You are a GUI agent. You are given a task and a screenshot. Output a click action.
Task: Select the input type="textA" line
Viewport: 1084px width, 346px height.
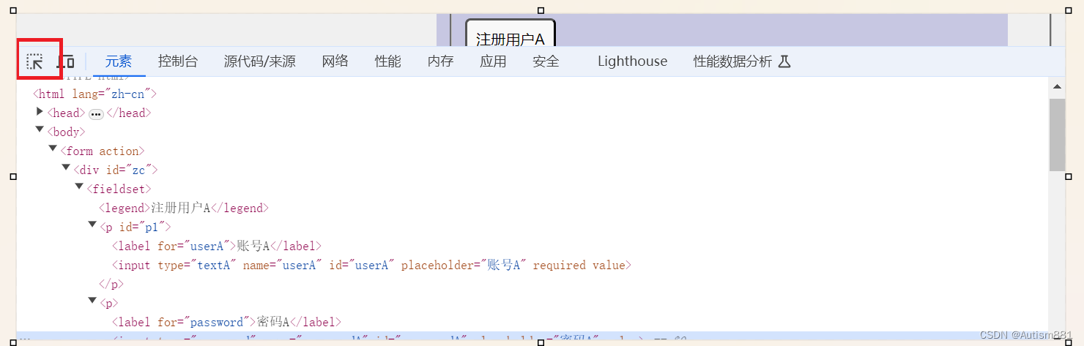(x=372, y=265)
